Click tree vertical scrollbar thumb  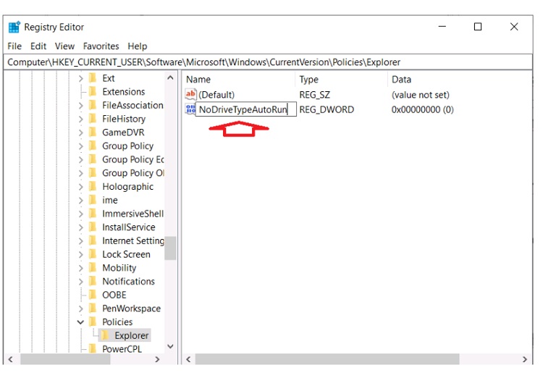pos(170,248)
